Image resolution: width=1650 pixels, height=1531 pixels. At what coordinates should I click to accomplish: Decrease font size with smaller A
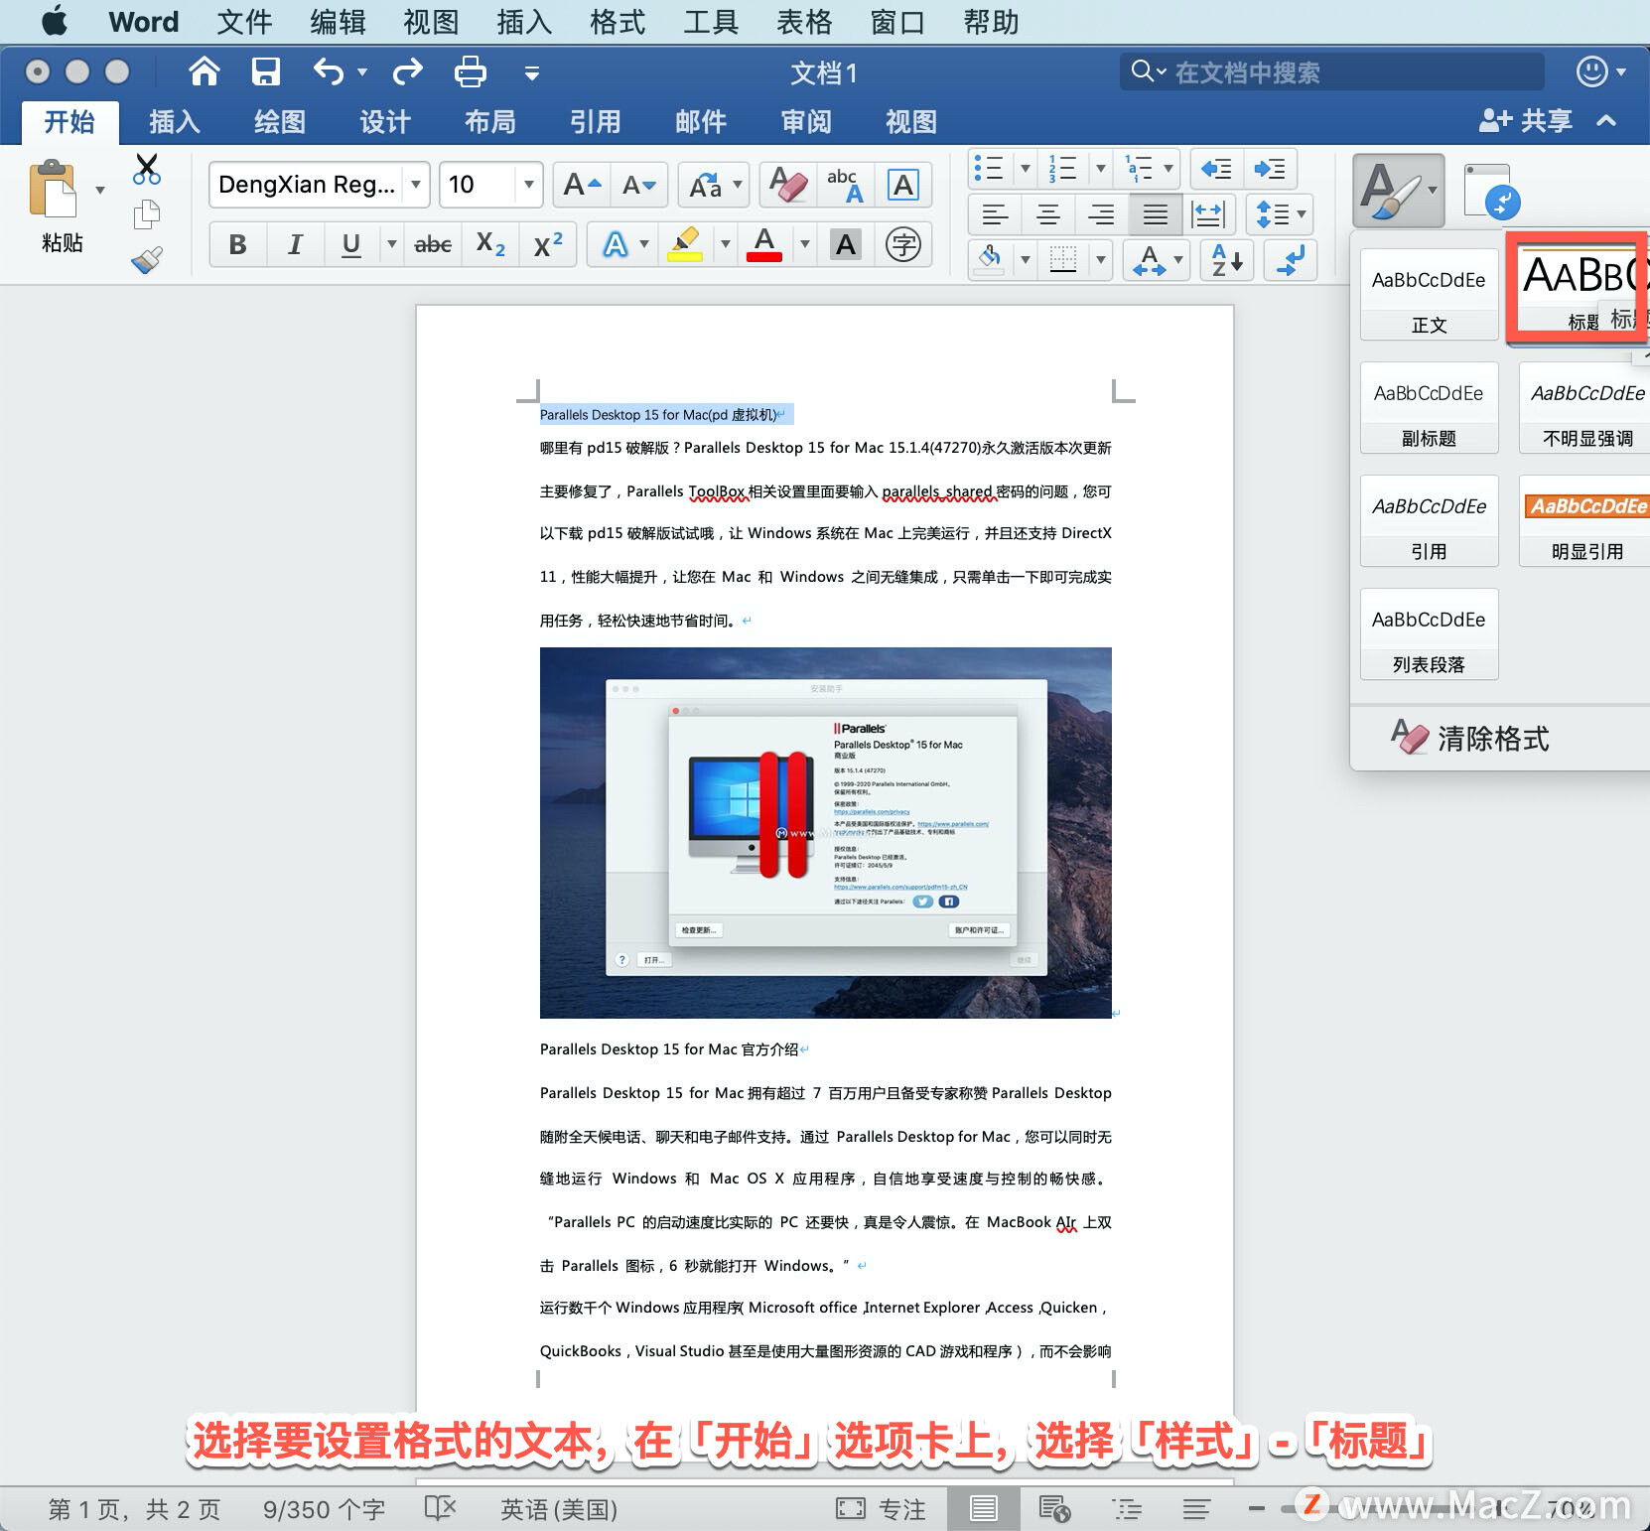638,185
